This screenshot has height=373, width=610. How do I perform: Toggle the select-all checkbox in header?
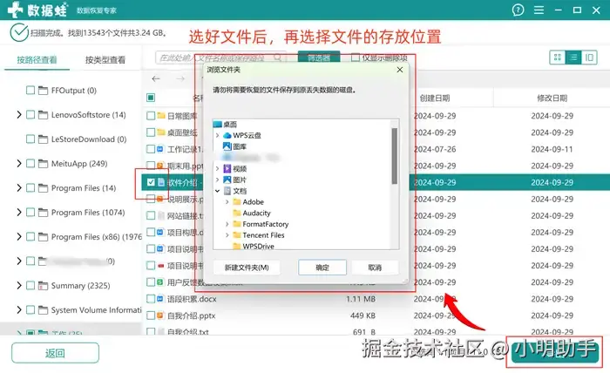(151, 98)
